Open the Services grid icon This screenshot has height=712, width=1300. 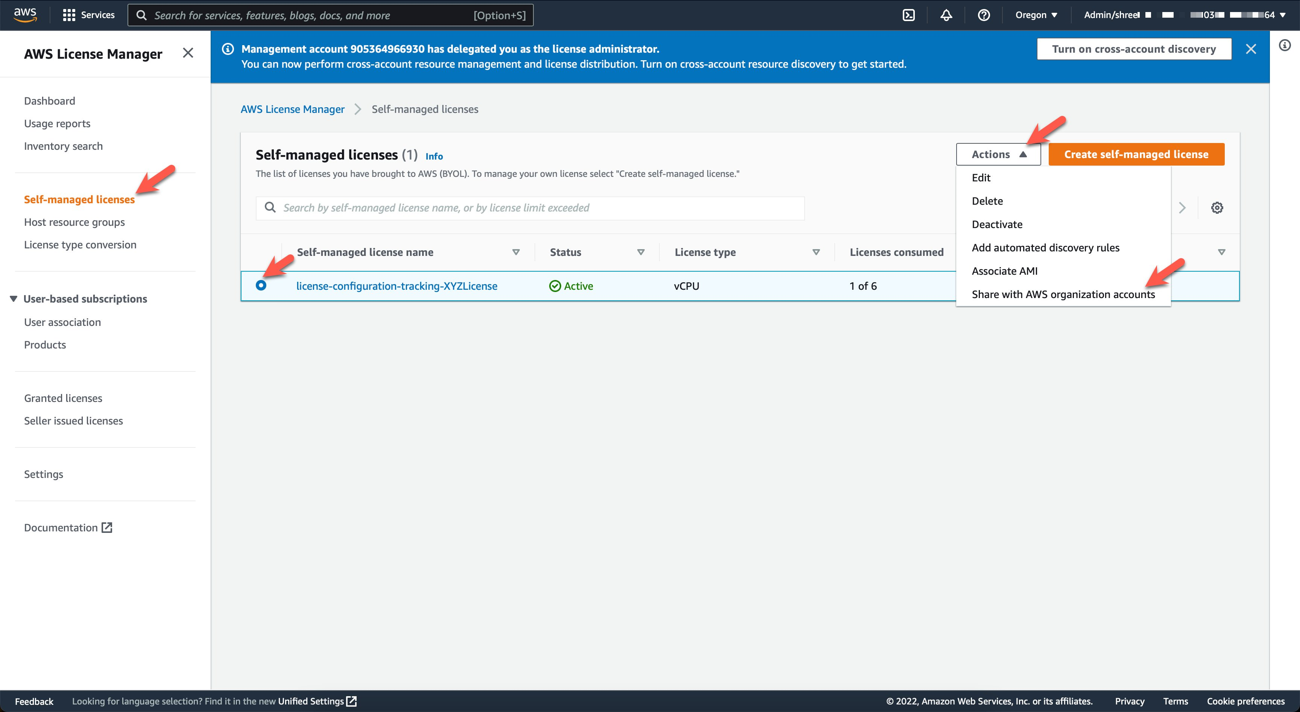point(69,15)
